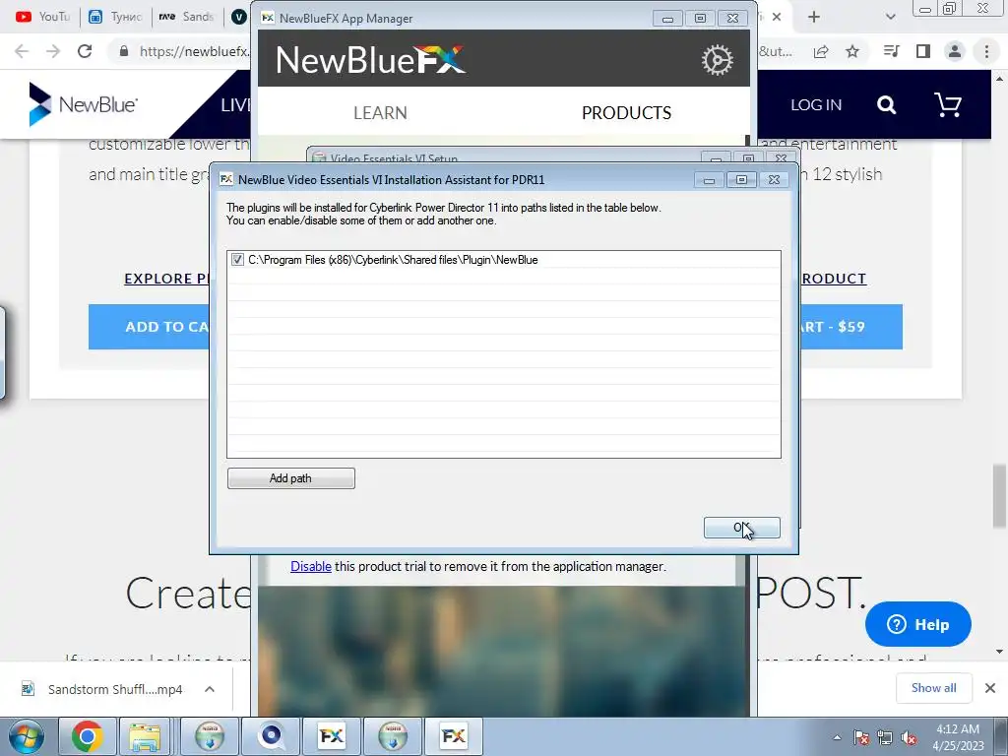Screen dimensions: 1008x756
Task: Show hidden system tray icons
Action: 837,737
